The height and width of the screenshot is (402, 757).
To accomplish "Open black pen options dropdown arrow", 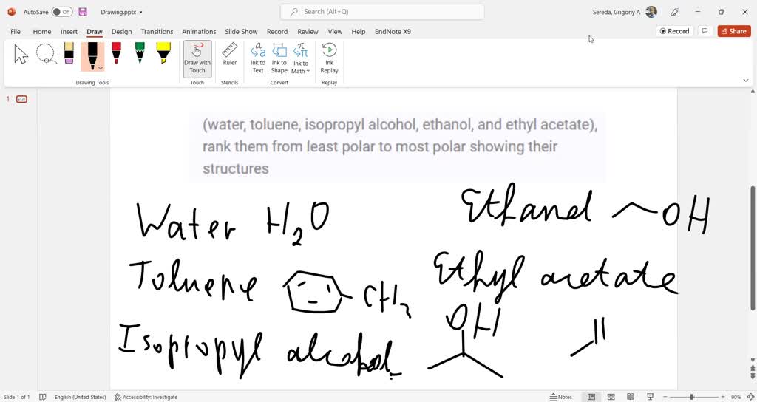I will [x=101, y=68].
